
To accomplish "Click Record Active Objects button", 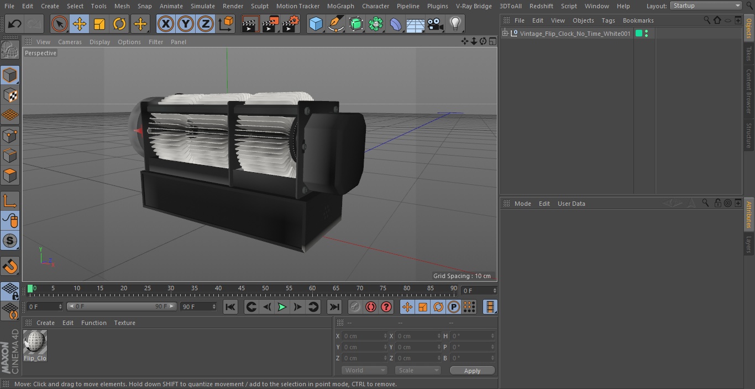I will click(355, 307).
